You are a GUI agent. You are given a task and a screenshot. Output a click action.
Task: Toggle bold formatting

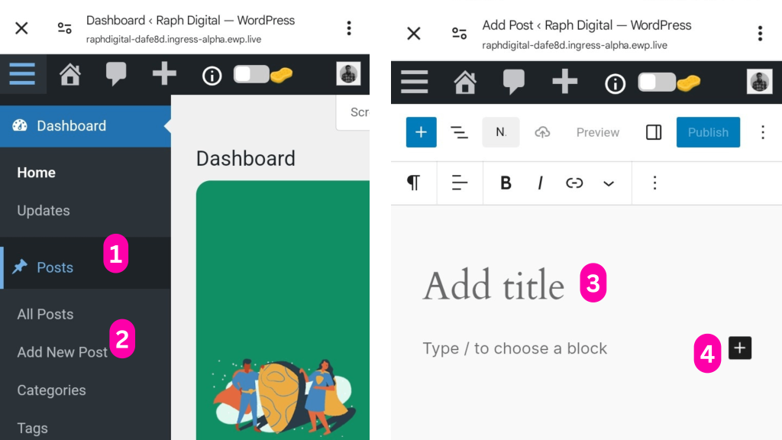click(x=506, y=183)
